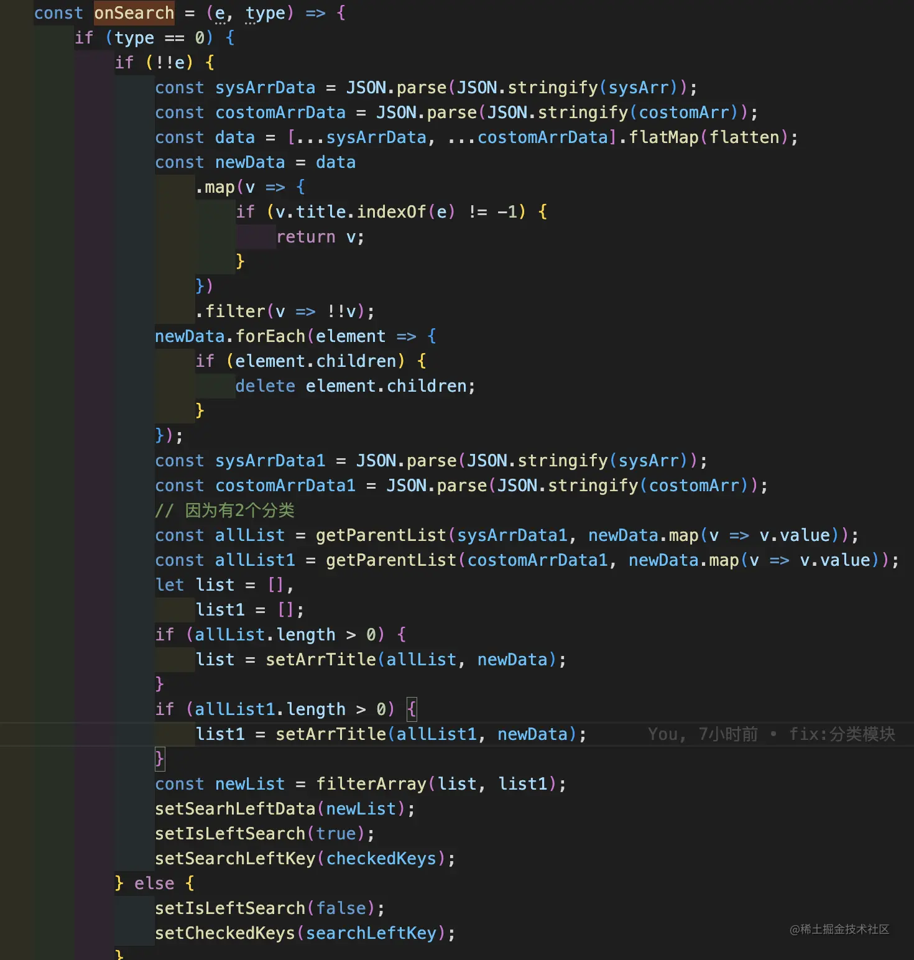Click the 'list1 = [];' line
This screenshot has height=960, width=914.
coord(250,610)
